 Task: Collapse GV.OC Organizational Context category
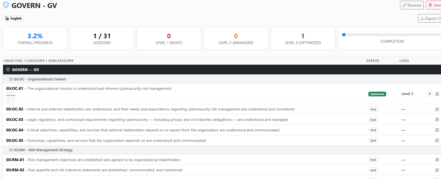click(222, 79)
